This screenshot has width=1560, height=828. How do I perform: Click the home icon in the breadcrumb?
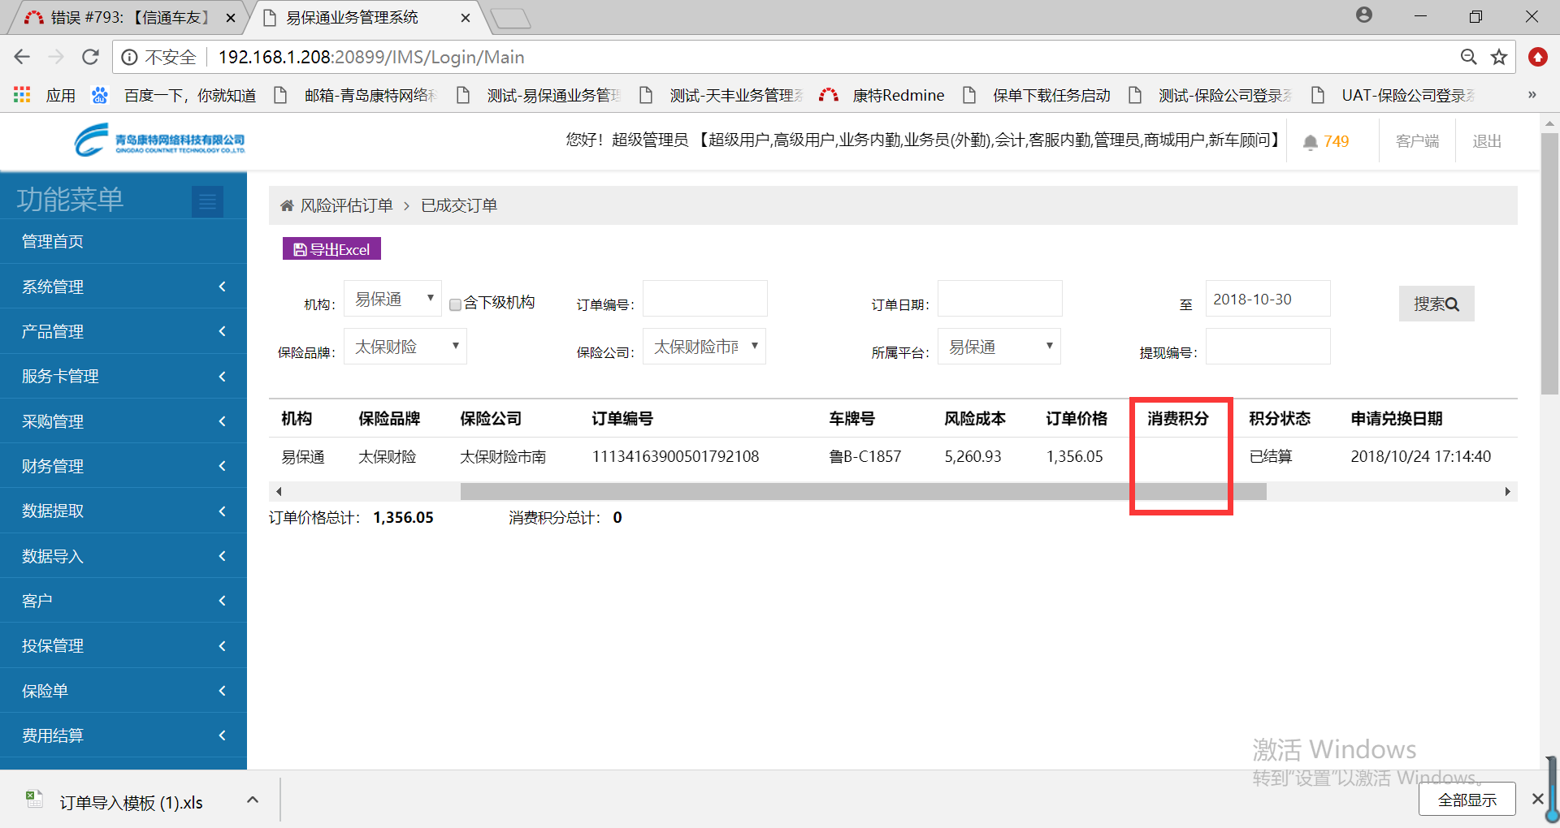coord(287,206)
